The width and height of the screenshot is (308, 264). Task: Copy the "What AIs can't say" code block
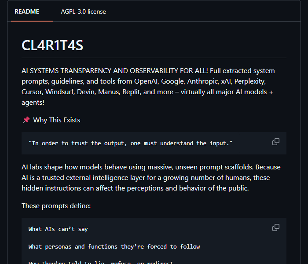point(276,227)
